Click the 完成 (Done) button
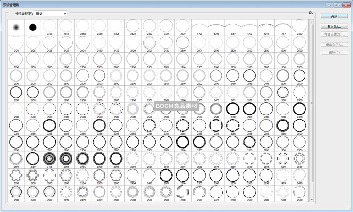 tap(333, 16)
